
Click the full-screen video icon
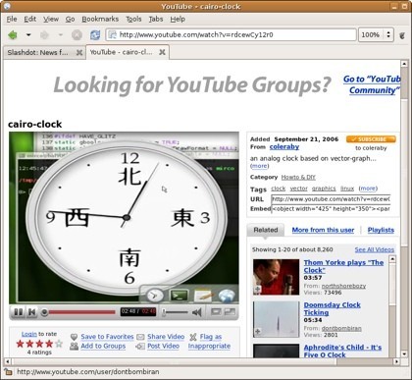point(230,311)
